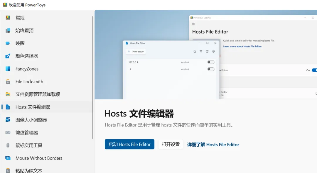Click the Hosts 文件编辑器 heading

click(x=139, y=114)
